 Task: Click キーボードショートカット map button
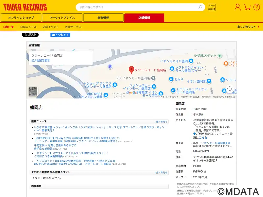165,97
